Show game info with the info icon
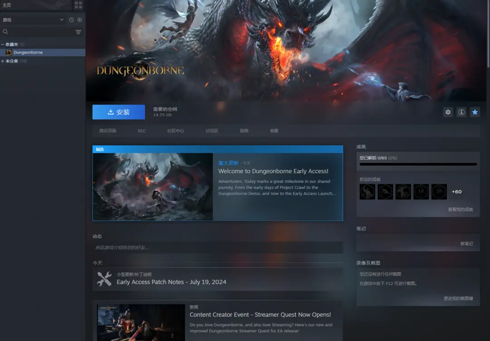The image size is (490, 341). [461, 112]
